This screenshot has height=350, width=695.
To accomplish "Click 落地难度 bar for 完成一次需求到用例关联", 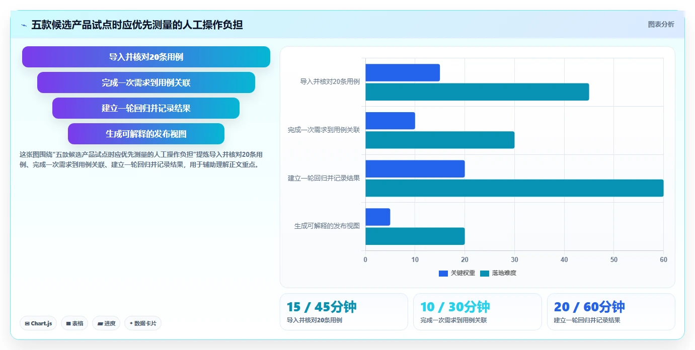I will 440,140.
